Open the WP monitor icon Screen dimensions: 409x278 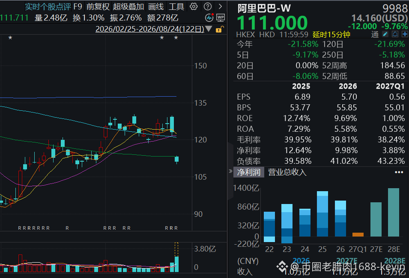[221, 18]
